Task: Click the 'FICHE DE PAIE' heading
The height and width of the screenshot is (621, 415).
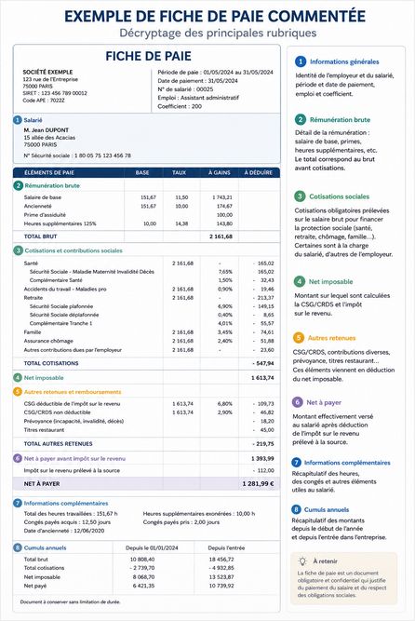Action: click(x=149, y=56)
